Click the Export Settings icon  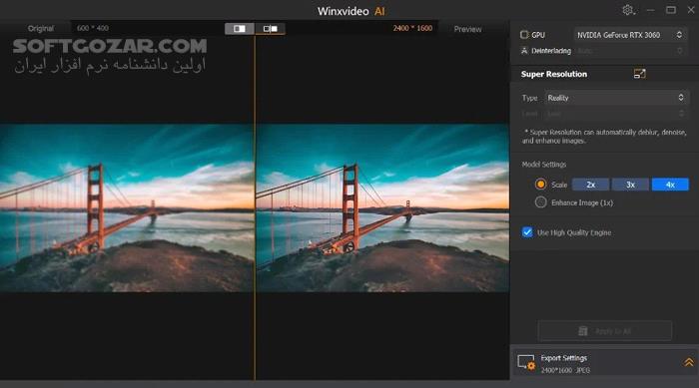[x=526, y=363]
